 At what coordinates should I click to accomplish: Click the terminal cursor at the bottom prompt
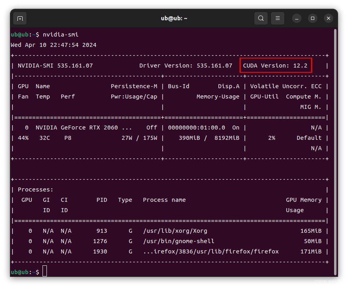click(x=44, y=271)
